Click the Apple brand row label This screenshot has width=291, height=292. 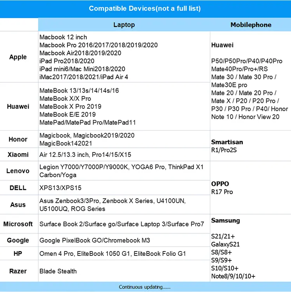(18, 57)
